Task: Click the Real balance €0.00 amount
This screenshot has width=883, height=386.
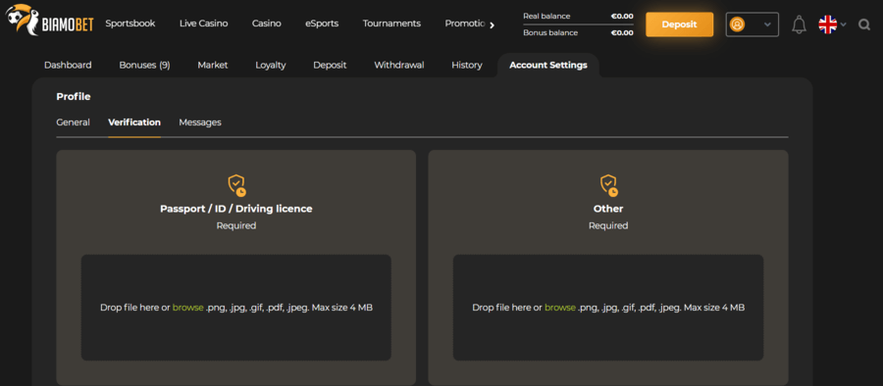Action: [x=622, y=17]
